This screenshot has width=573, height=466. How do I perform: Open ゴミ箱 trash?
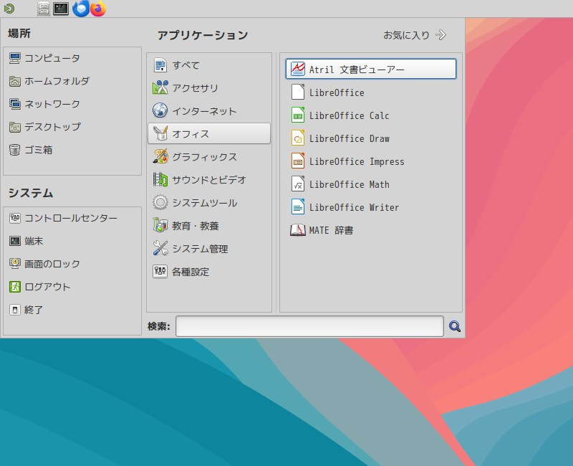point(72,150)
